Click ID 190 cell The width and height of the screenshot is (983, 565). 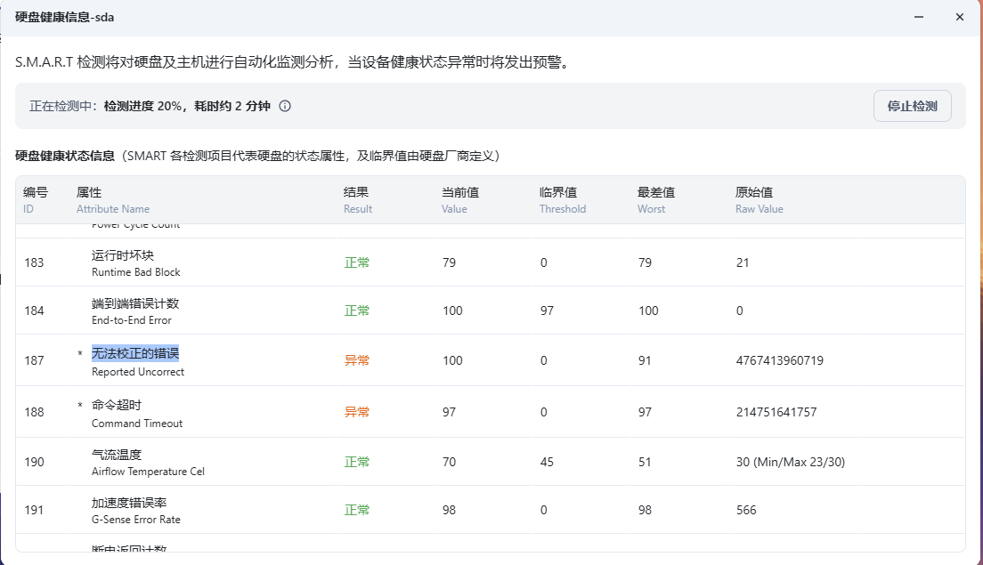(34, 462)
